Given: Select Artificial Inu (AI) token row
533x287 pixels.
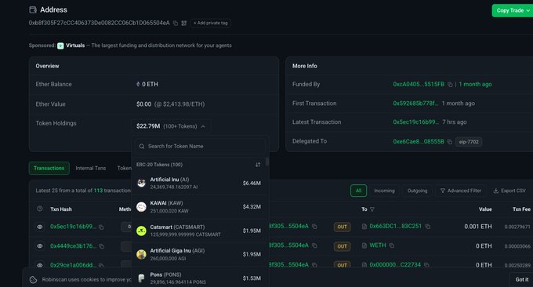Looking at the screenshot, I should pyautogui.click(x=200, y=183).
